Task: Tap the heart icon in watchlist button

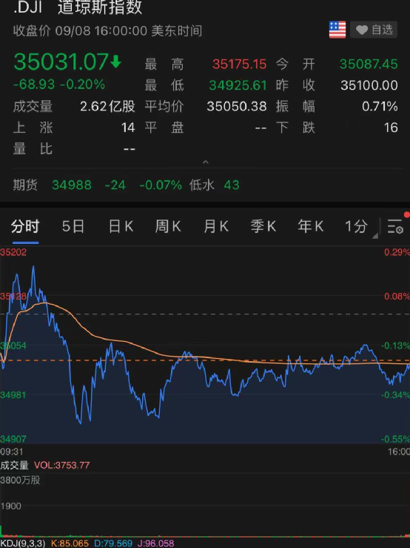Action: coord(362,30)
